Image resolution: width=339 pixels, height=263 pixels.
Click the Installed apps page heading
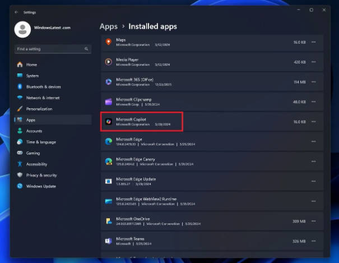coord(152,26)
